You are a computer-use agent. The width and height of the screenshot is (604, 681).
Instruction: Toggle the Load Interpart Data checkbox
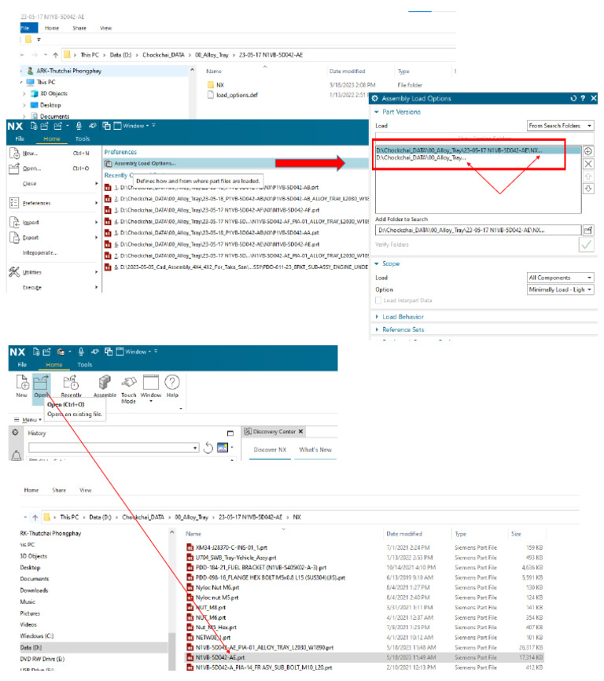pos(378,300)
